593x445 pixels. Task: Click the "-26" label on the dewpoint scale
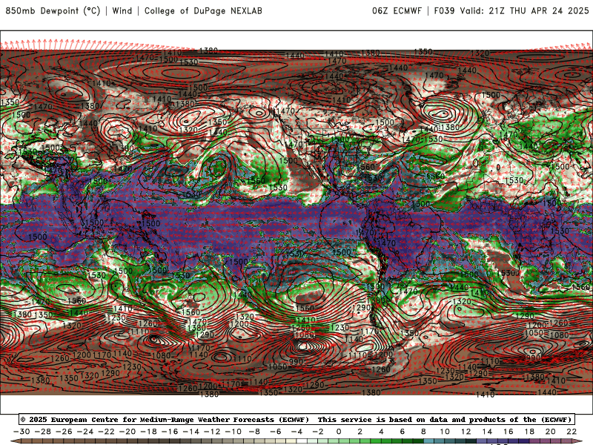pos(64,432)
